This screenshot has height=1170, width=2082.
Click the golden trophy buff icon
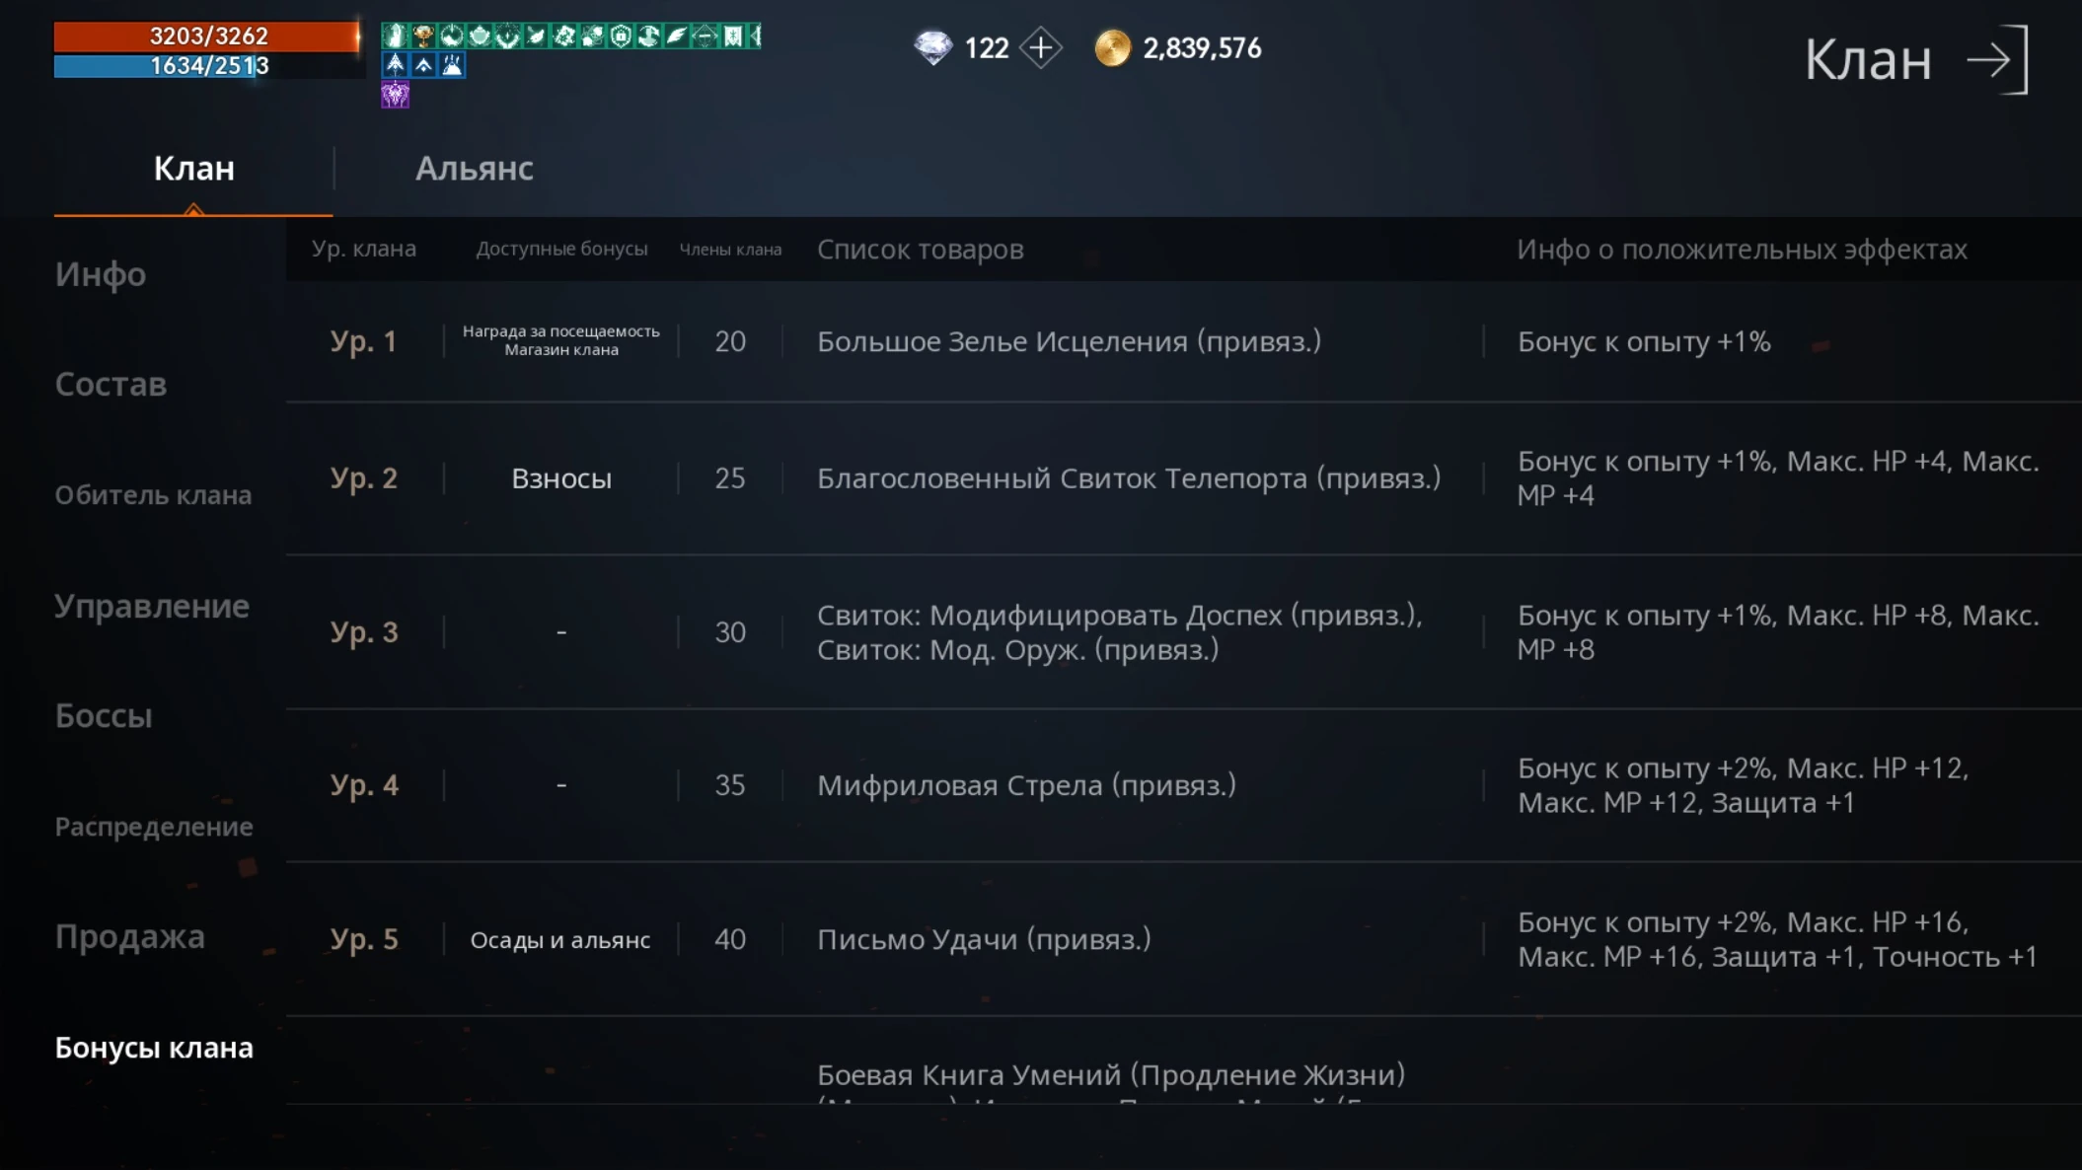(x=423, y=37)
